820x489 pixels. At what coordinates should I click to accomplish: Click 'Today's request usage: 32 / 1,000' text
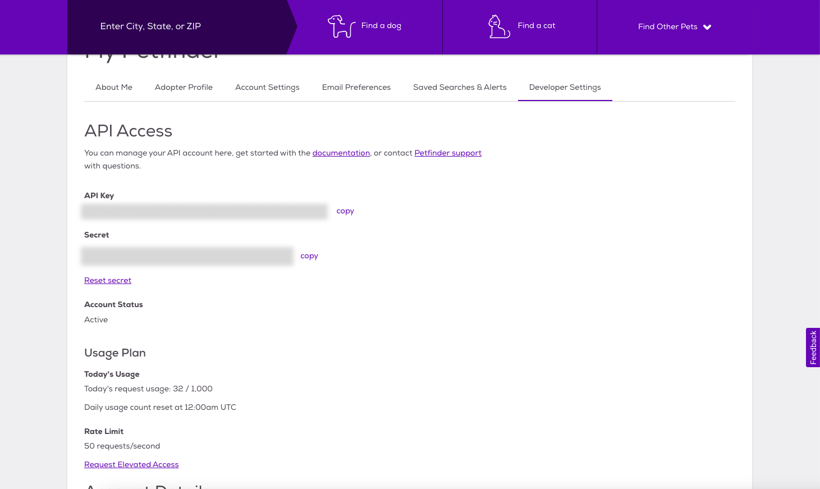pos(148,389)
